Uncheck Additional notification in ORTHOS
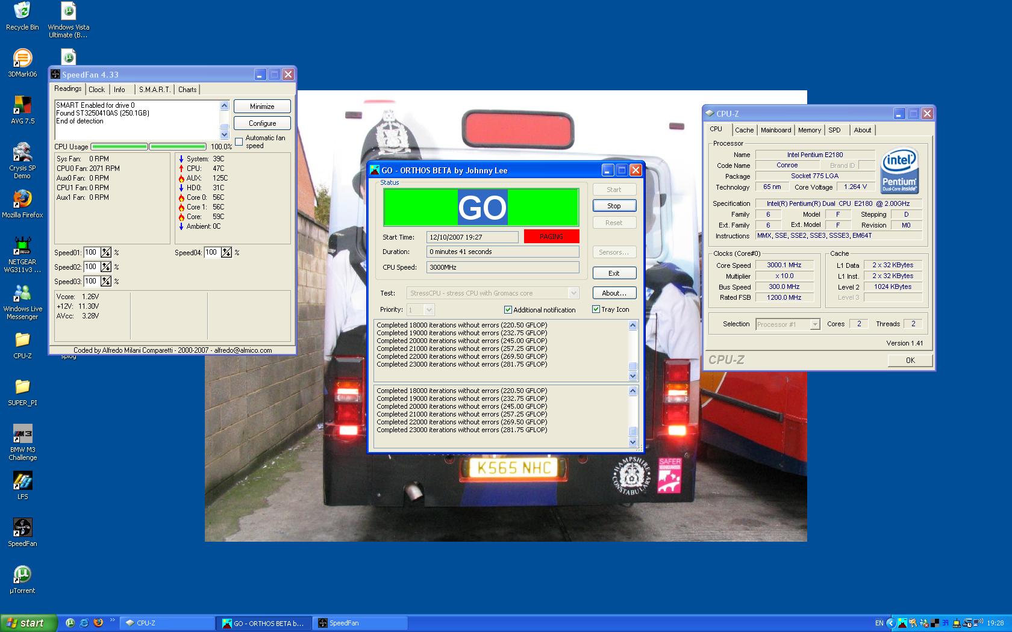1012x632 pixels. coord(508,310)
